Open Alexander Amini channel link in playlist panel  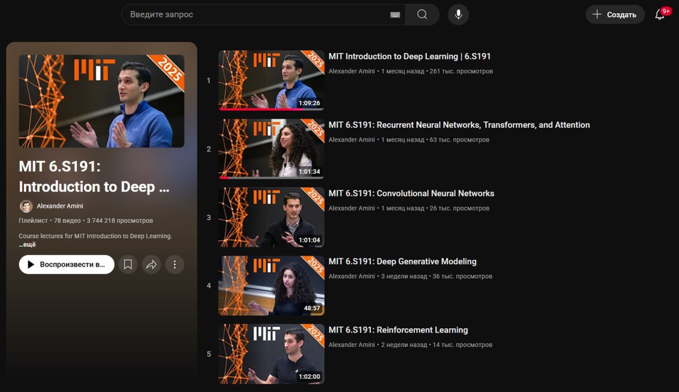pyautogui.click(x=60, y=206)
